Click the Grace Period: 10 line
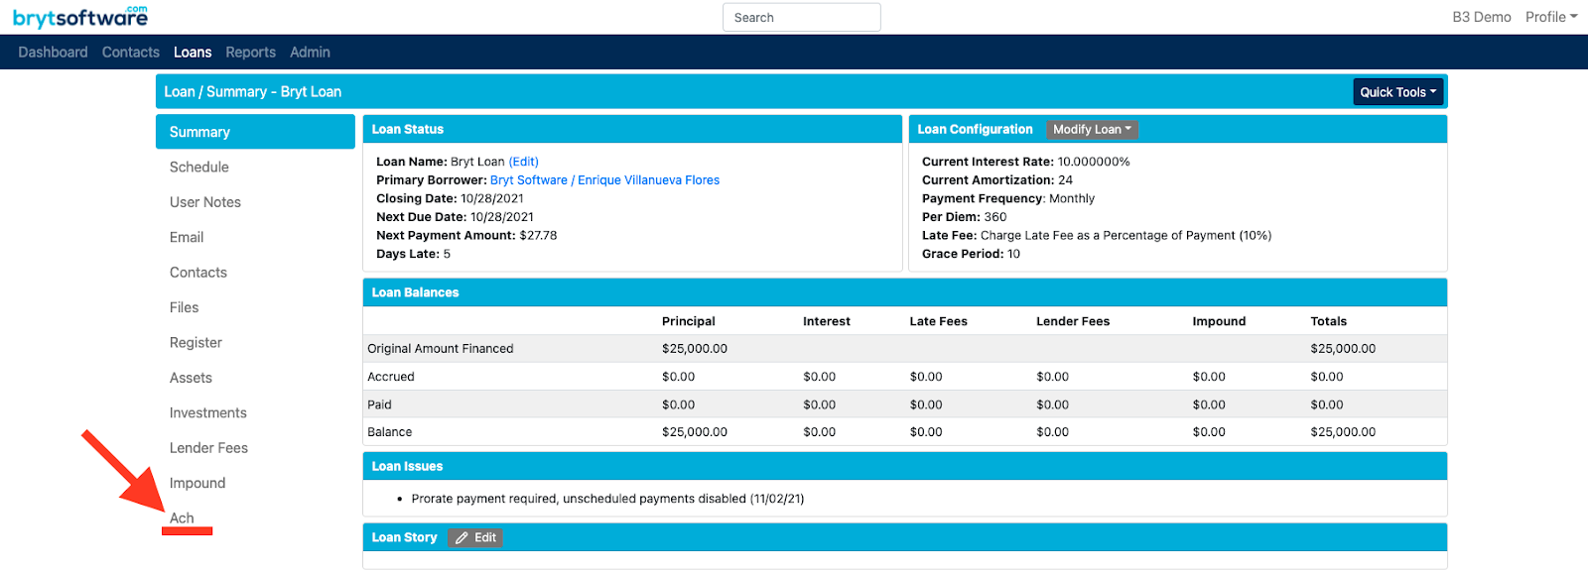1588x574 pixels. point(971,254)
